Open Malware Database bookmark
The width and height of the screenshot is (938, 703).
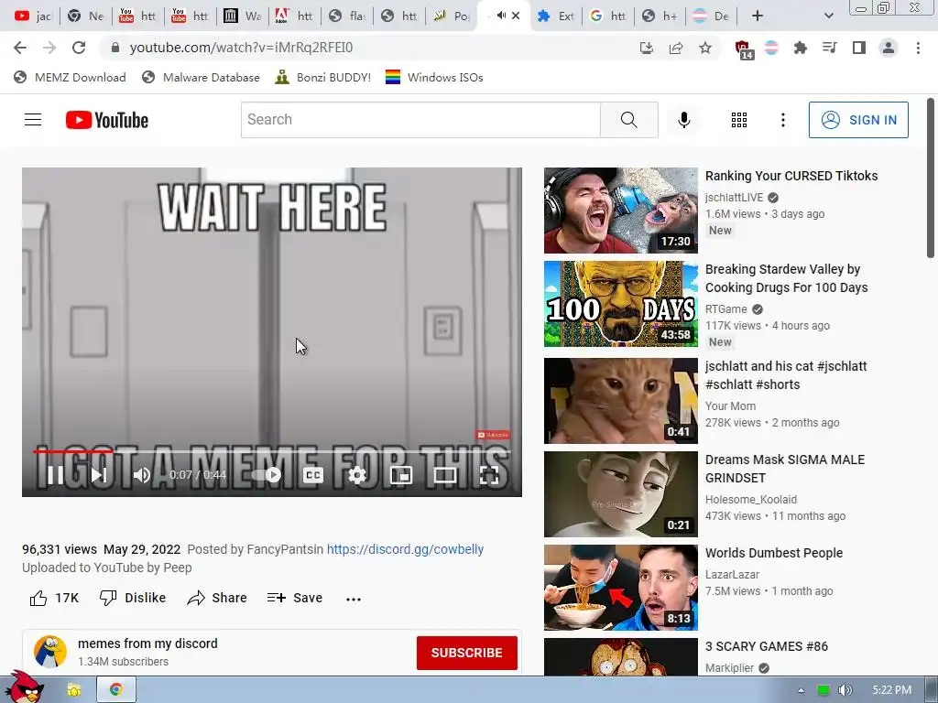[x=201, y=77]
